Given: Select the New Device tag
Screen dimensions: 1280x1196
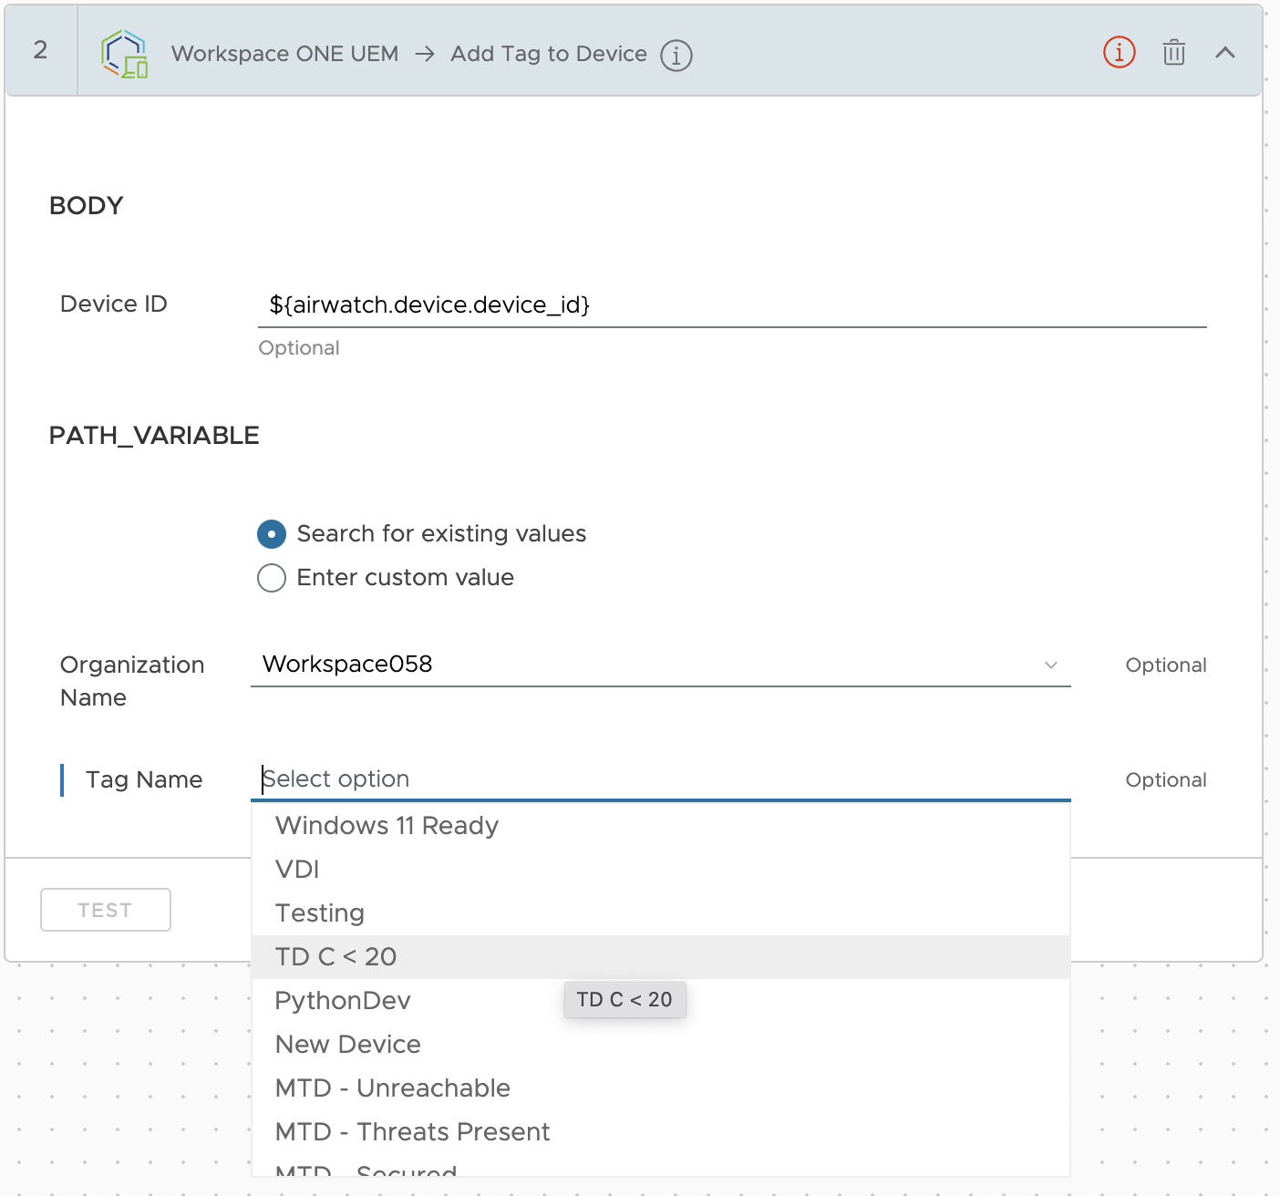Looking at the screenshot, I should point(347,1044).
